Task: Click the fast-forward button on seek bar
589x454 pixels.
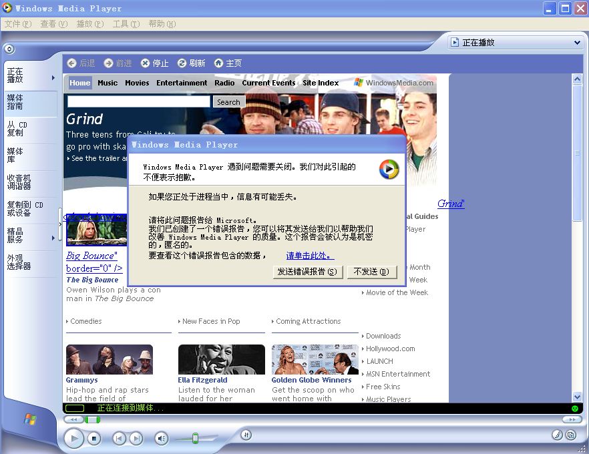Action: (572, 419)
